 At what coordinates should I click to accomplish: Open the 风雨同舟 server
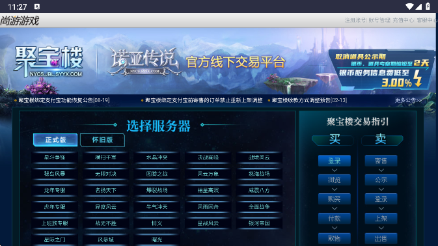(x=208, y=207)
